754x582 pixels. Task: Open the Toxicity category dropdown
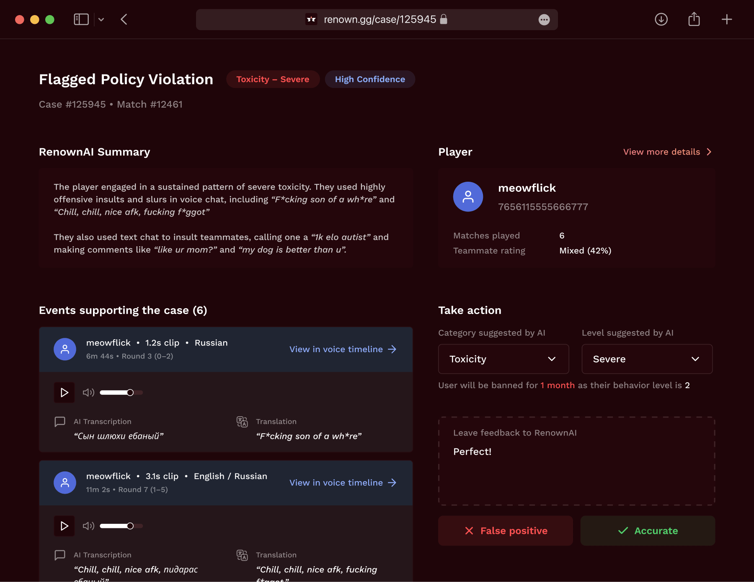(503, 359)
